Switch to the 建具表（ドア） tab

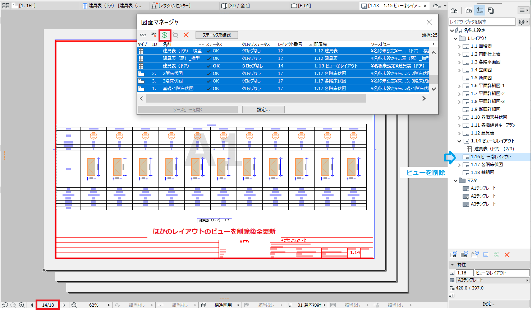[x=115, y=6]
